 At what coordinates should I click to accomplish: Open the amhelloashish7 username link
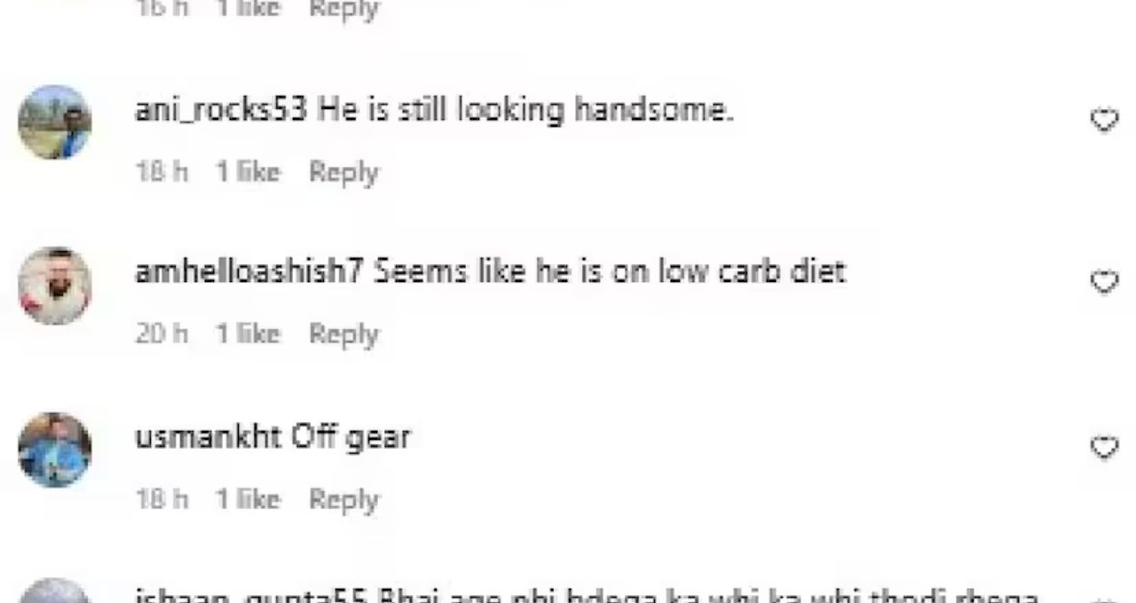pyautogui.click(x=249, y=271)
